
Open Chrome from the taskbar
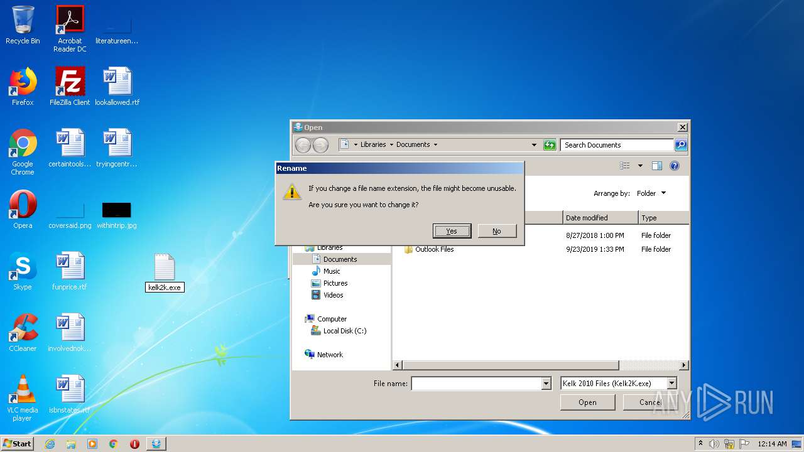(113, 444)
